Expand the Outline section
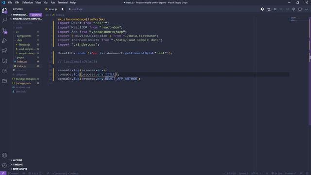Screen dimensions: 311x175 pos(17,160)
